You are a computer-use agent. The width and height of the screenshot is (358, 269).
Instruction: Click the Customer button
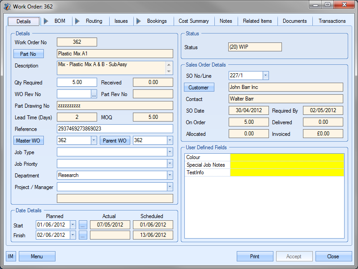[199, 87]
